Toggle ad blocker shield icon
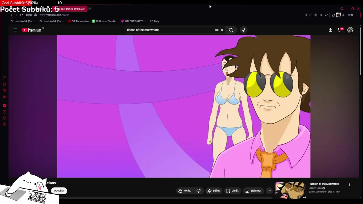This screenshot has height=204, width=363. click(x=316, y=15)
